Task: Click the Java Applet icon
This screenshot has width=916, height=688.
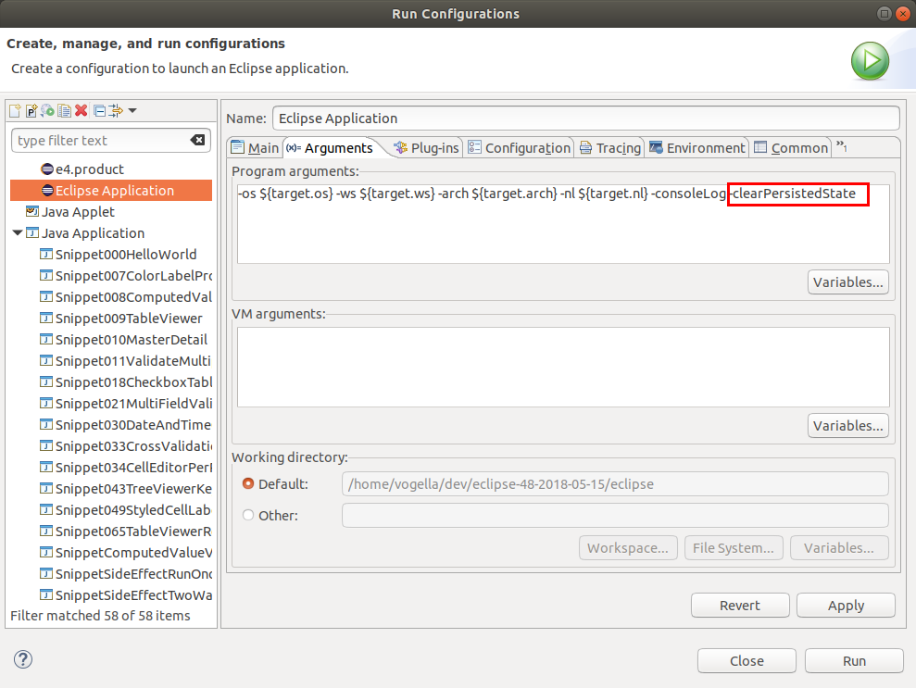Action: click(32, 211)
